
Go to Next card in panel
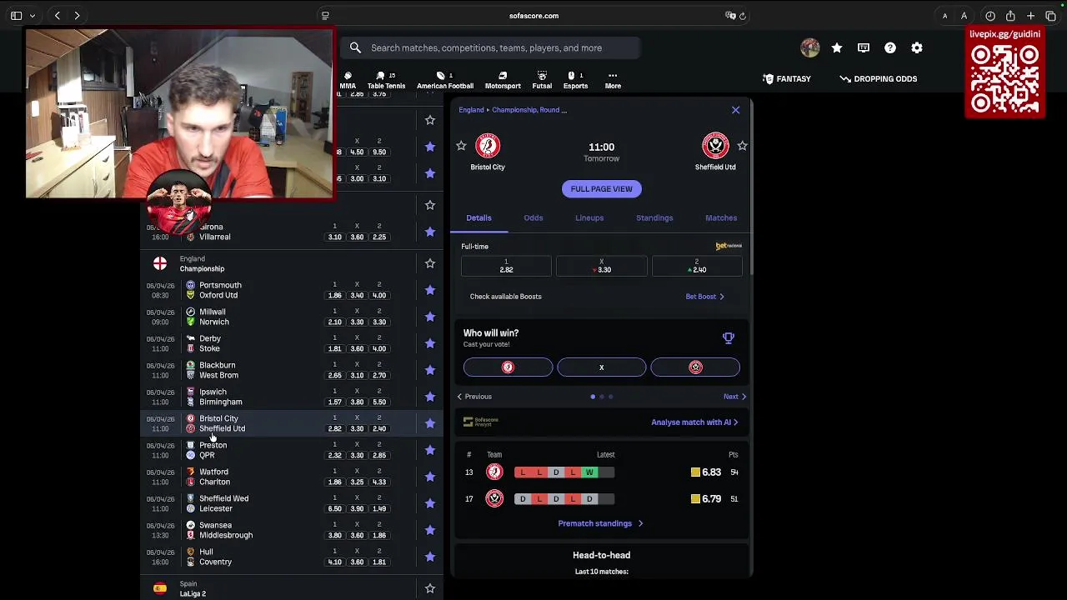pos(734,397)
